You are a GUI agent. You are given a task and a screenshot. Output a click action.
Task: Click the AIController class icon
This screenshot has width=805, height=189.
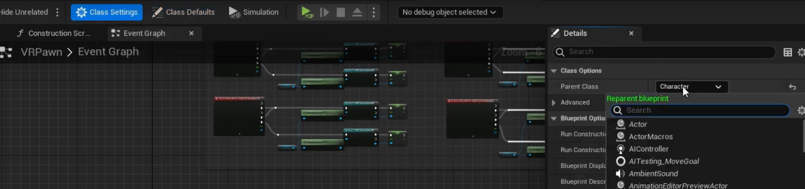click(621, 149)
